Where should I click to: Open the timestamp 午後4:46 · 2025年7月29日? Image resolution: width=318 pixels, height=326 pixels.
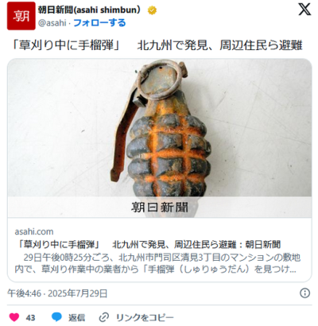click(57, 293)
